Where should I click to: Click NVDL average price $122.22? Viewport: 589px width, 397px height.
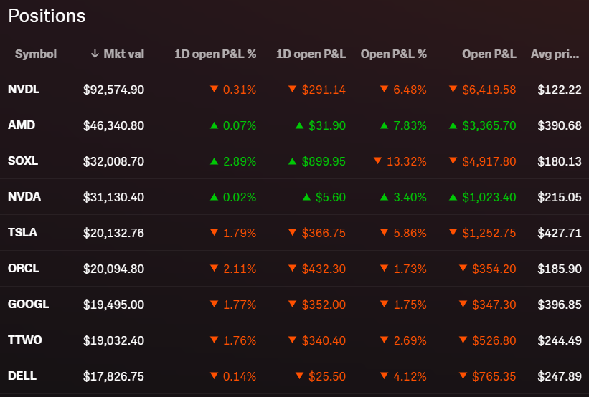click(560, 90)
